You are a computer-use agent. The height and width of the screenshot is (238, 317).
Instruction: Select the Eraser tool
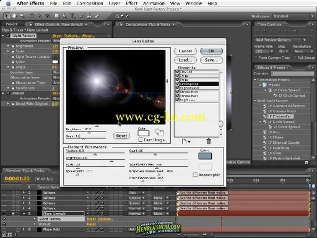pos(97,16)
